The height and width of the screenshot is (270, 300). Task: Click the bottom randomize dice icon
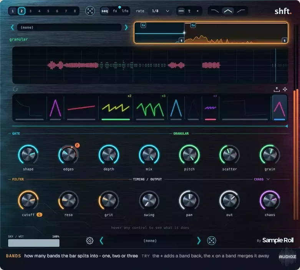212,240
